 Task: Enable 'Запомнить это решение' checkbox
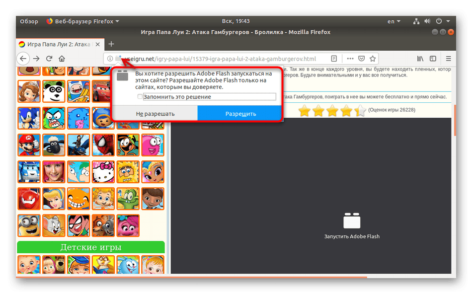140,97
